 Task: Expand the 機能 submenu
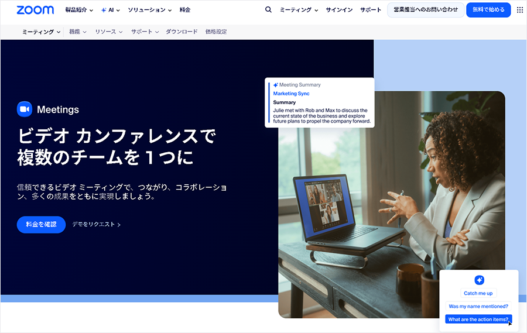point(77,32)
